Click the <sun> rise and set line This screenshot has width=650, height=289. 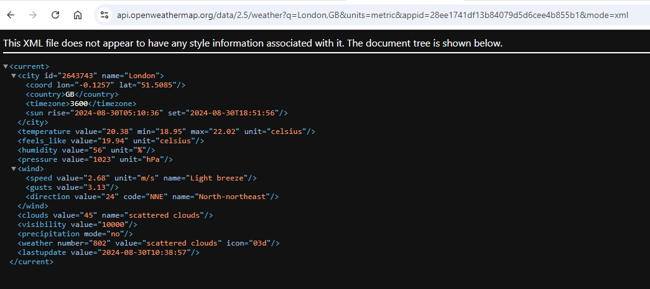(x=156, y=113)
